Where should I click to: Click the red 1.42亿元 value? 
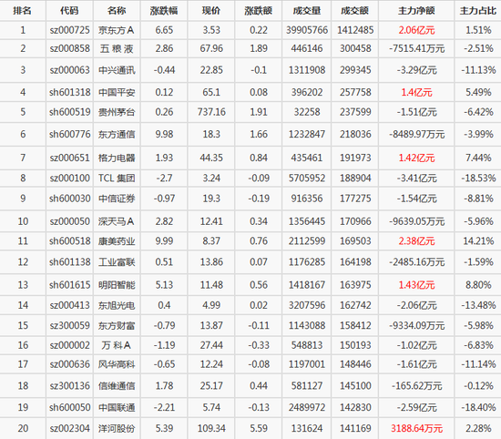pos(416,158)
